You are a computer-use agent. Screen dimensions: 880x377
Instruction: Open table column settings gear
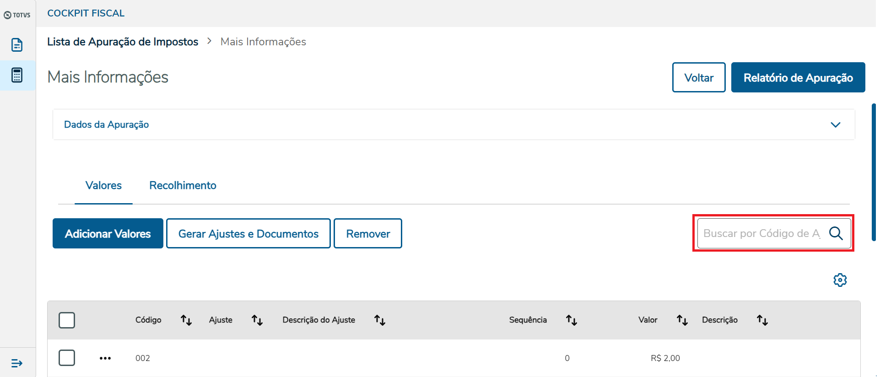click(x=840, y=280)
